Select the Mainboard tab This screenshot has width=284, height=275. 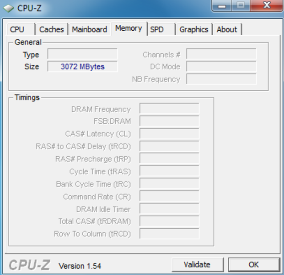(x=90, y=29)
